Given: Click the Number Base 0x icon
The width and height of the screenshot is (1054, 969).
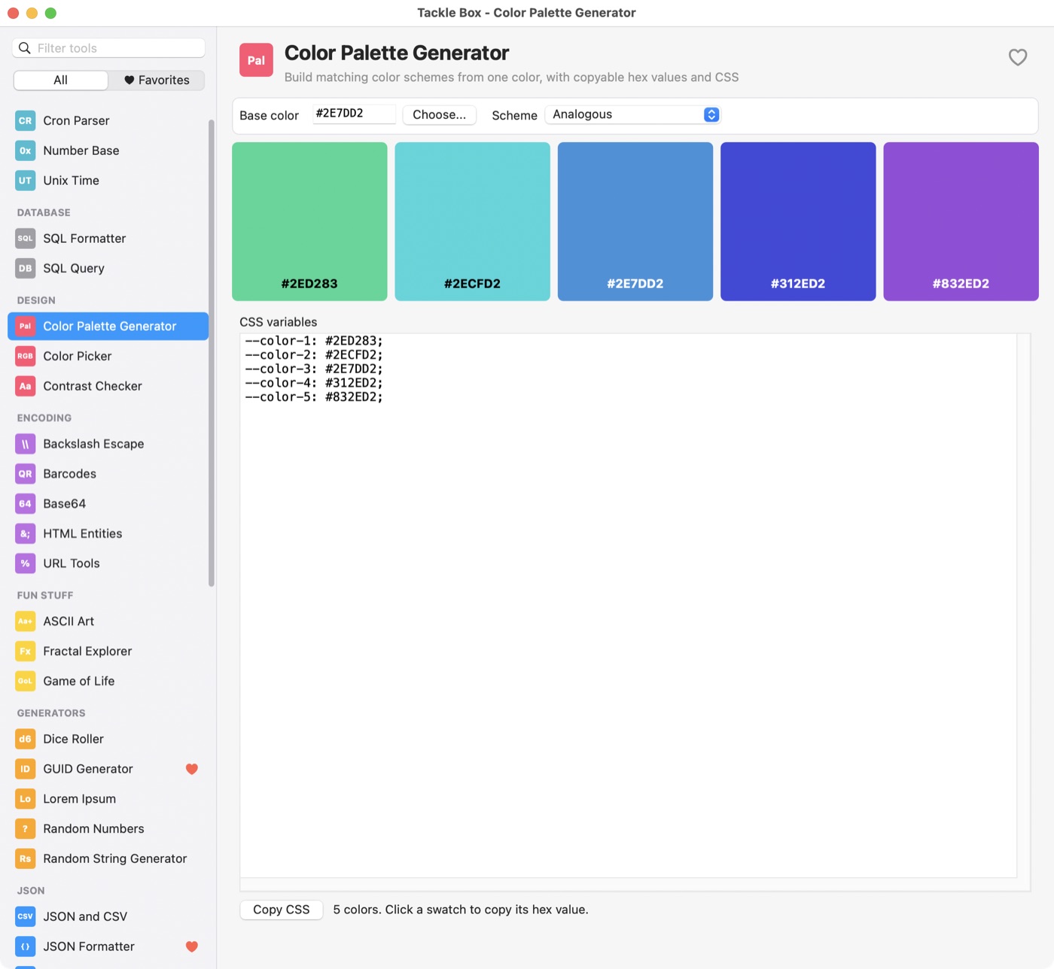Looking at the screenshot, I should click(25, 150).
